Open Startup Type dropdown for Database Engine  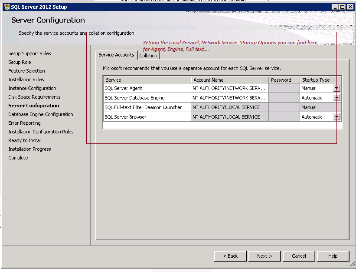[x=336, y=98]
